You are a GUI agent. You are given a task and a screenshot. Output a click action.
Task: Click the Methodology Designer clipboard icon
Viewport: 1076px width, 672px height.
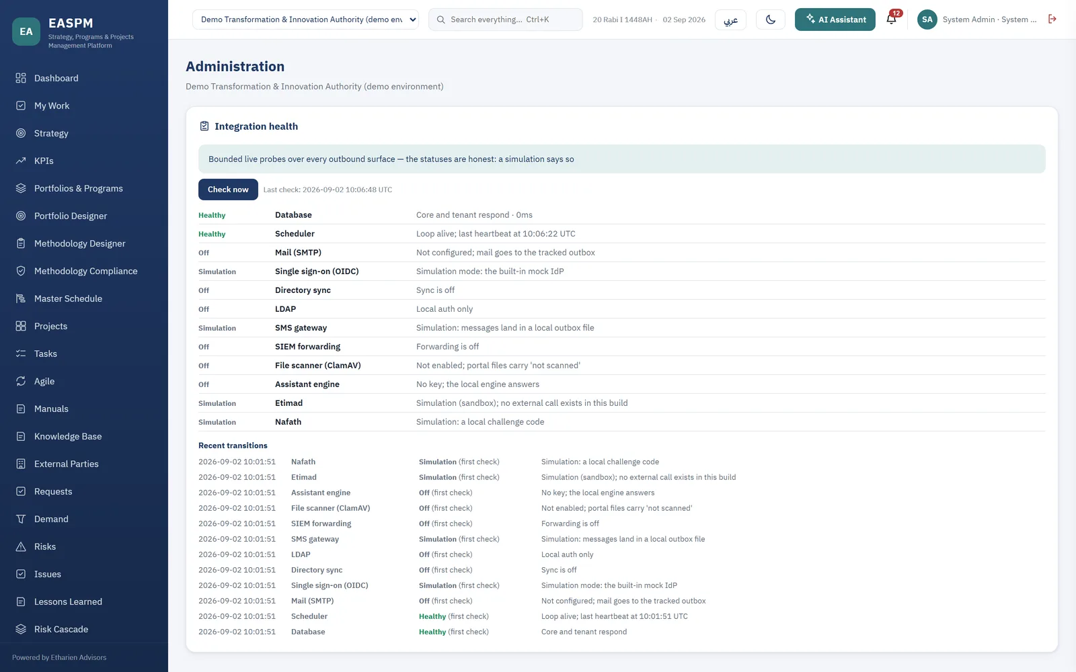coord(21,243)
